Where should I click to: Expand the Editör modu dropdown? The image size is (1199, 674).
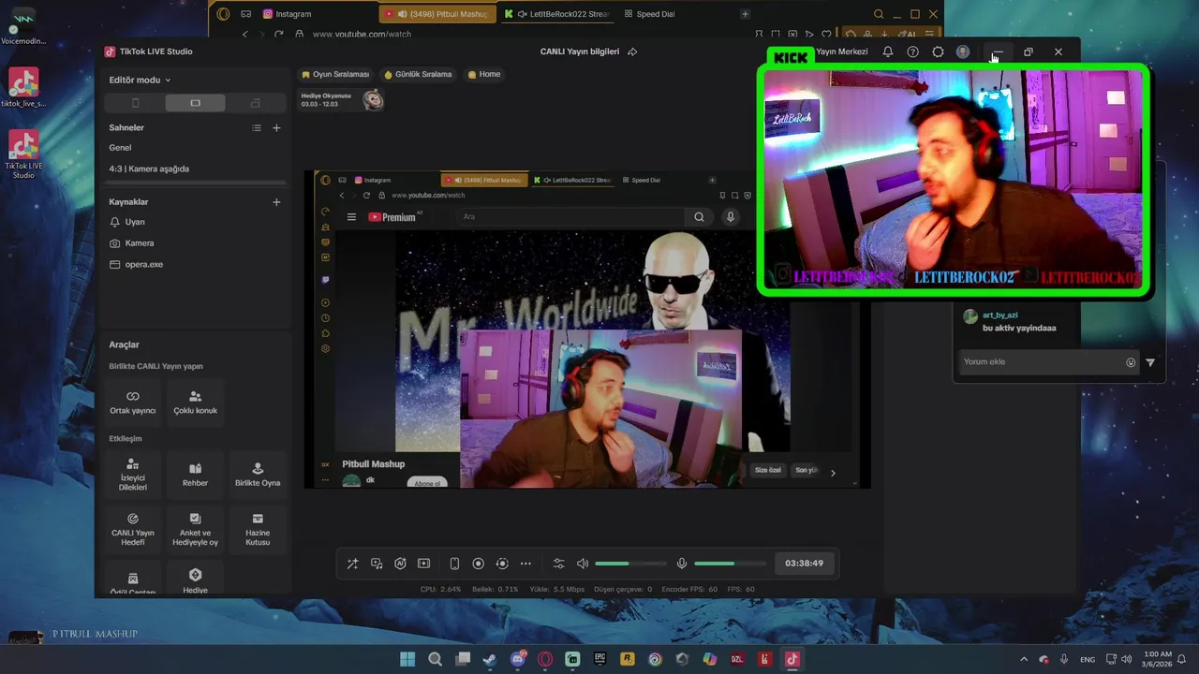click(141, 81)
